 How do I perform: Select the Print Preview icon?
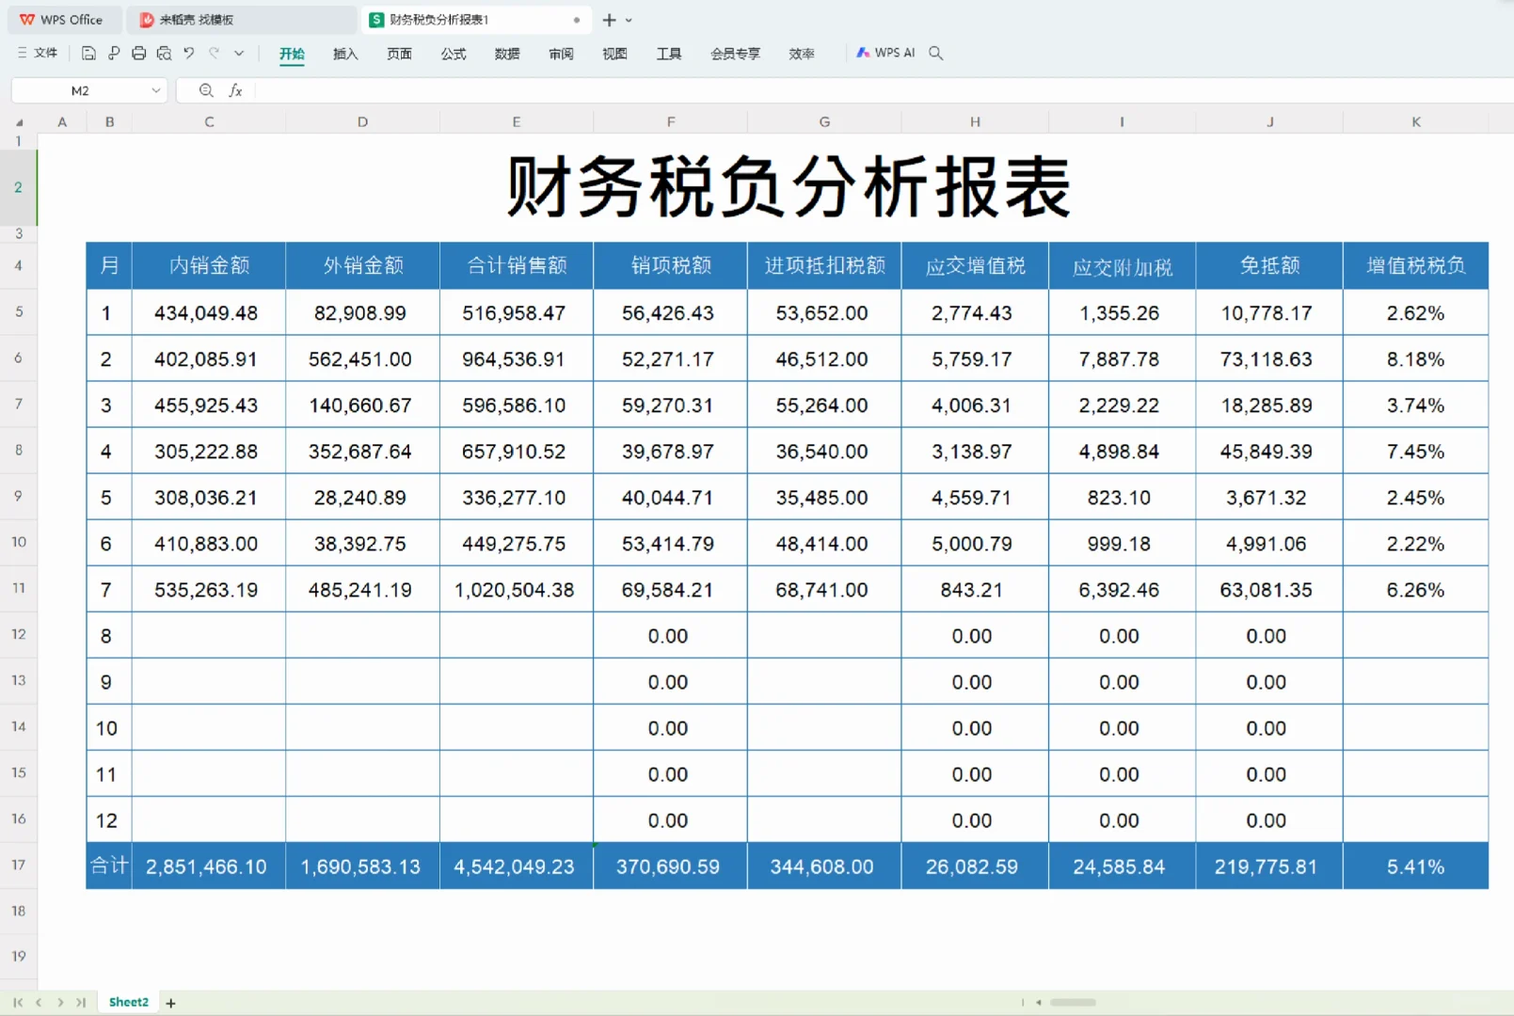(x=165, y=53)
